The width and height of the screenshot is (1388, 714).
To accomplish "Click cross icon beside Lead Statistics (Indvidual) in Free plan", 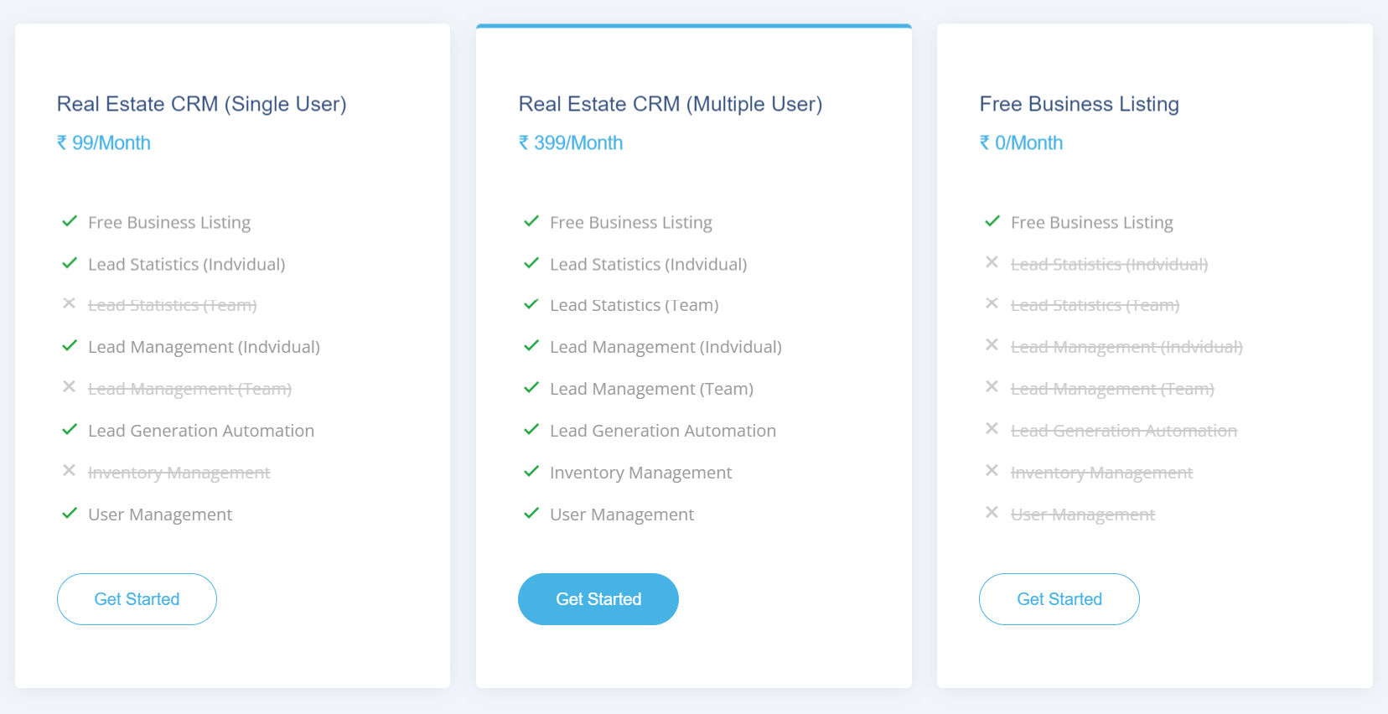I will (992, 262).
